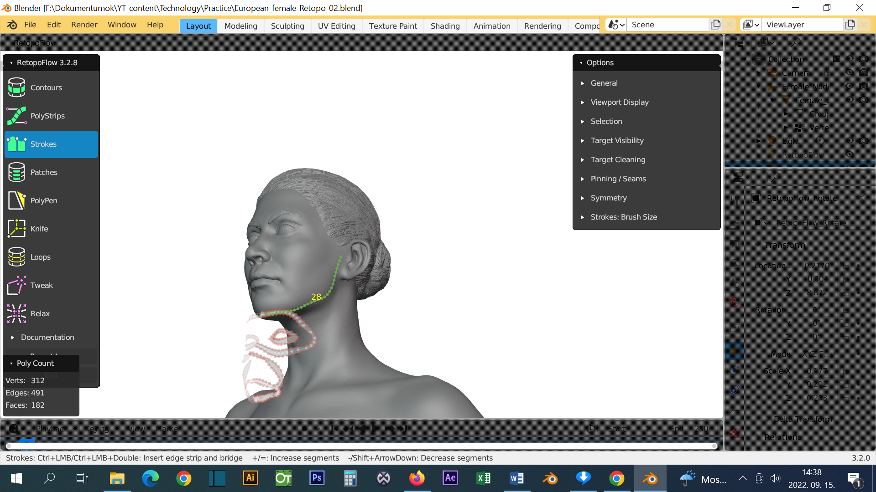
Task: Activate the Patches tool
Action: (43, 172)
